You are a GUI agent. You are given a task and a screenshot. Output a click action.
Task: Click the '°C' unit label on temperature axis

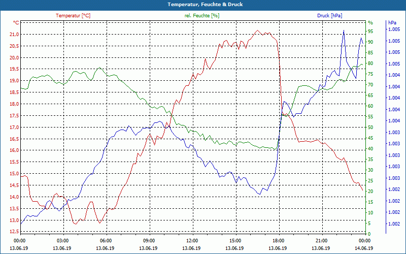point(16,23)
